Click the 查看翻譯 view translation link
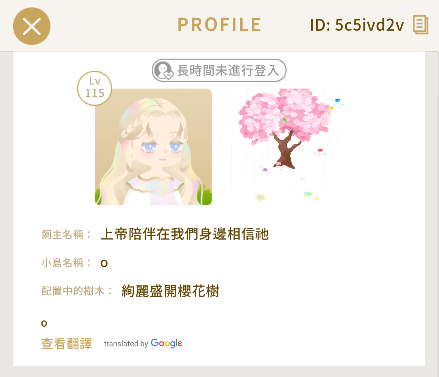The image size is (439, 377). [x=67, y=344]
